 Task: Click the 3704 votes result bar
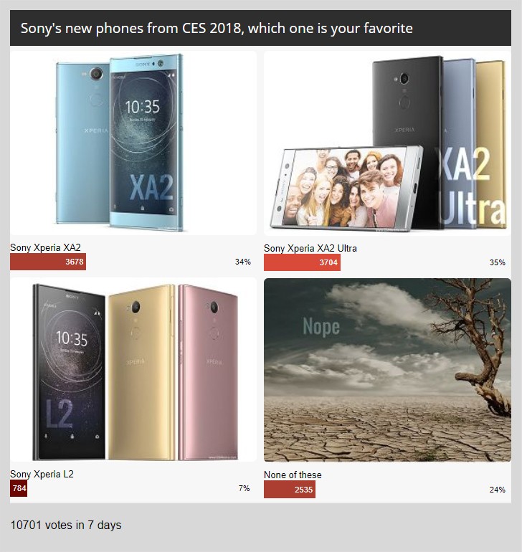point(302,262)
